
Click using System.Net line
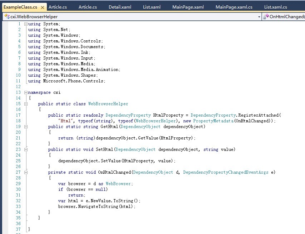(49, 30)
